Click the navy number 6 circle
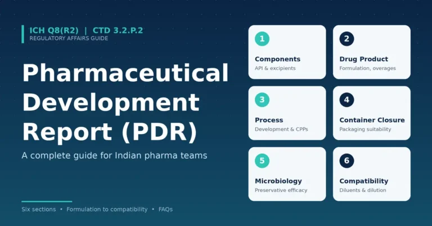The width and height of the screenshot is (432, 226). click(x=346, y=160)
